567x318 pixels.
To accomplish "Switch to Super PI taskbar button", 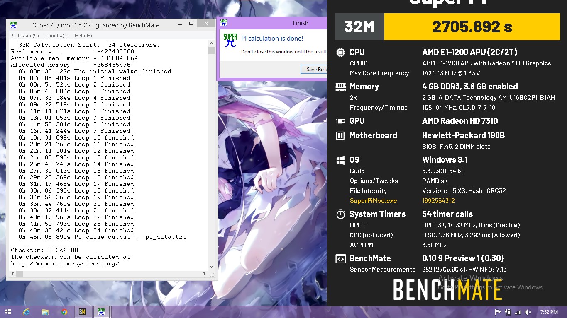I will [x=101, y=312].
